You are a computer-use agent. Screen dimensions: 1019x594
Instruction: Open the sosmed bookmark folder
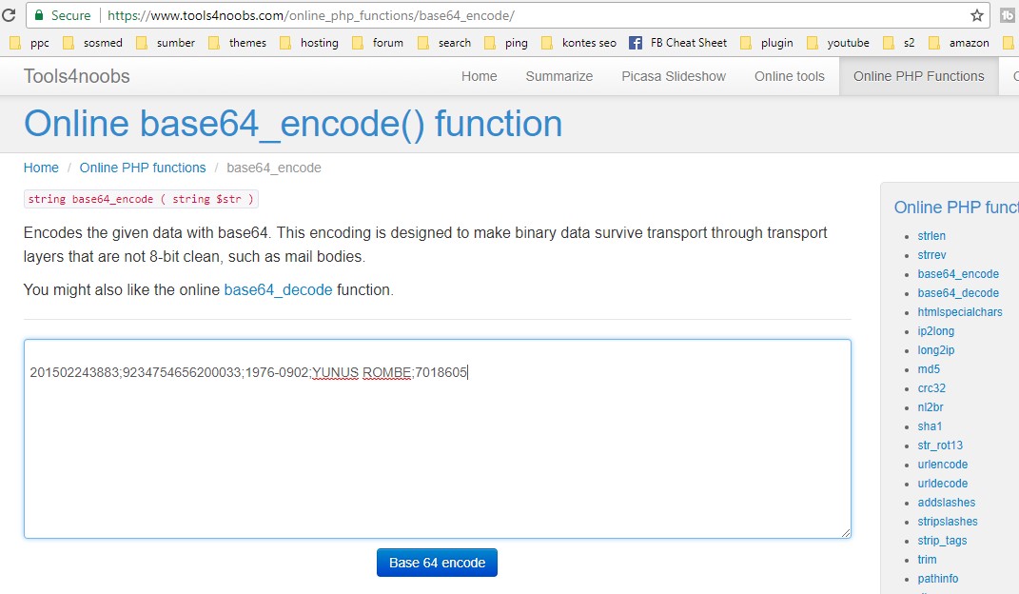point(92,43)
